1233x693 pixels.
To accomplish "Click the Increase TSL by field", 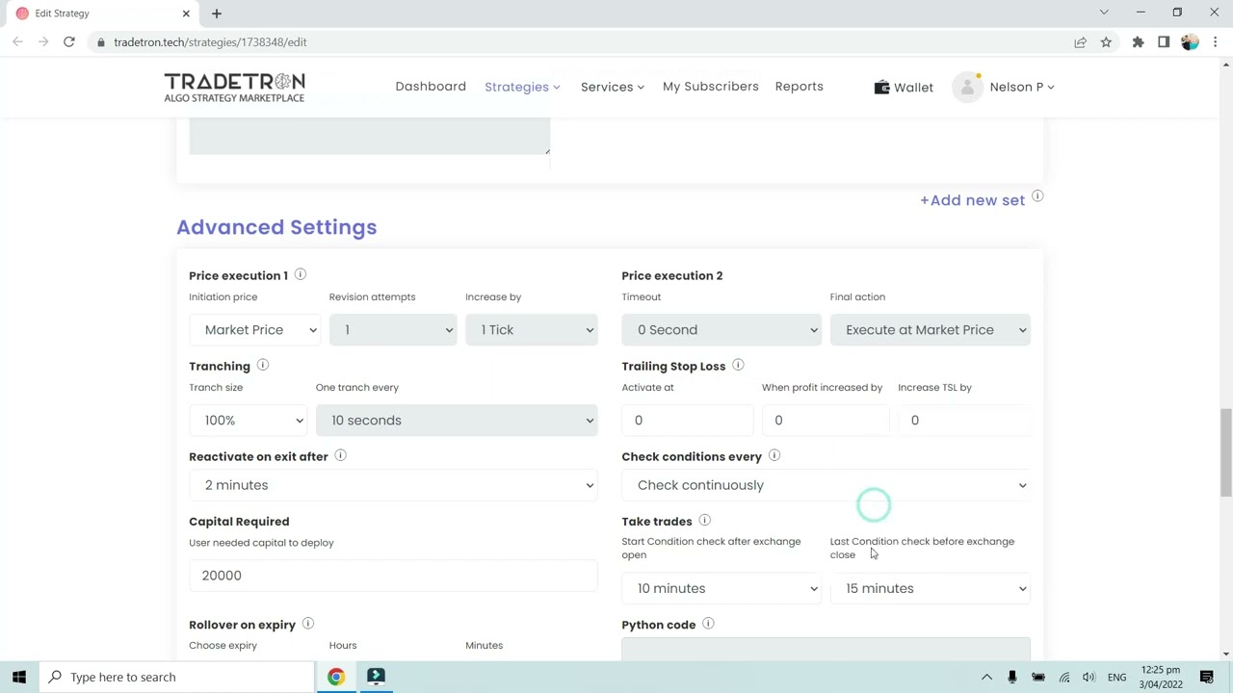I will click(x=964, y=420).
